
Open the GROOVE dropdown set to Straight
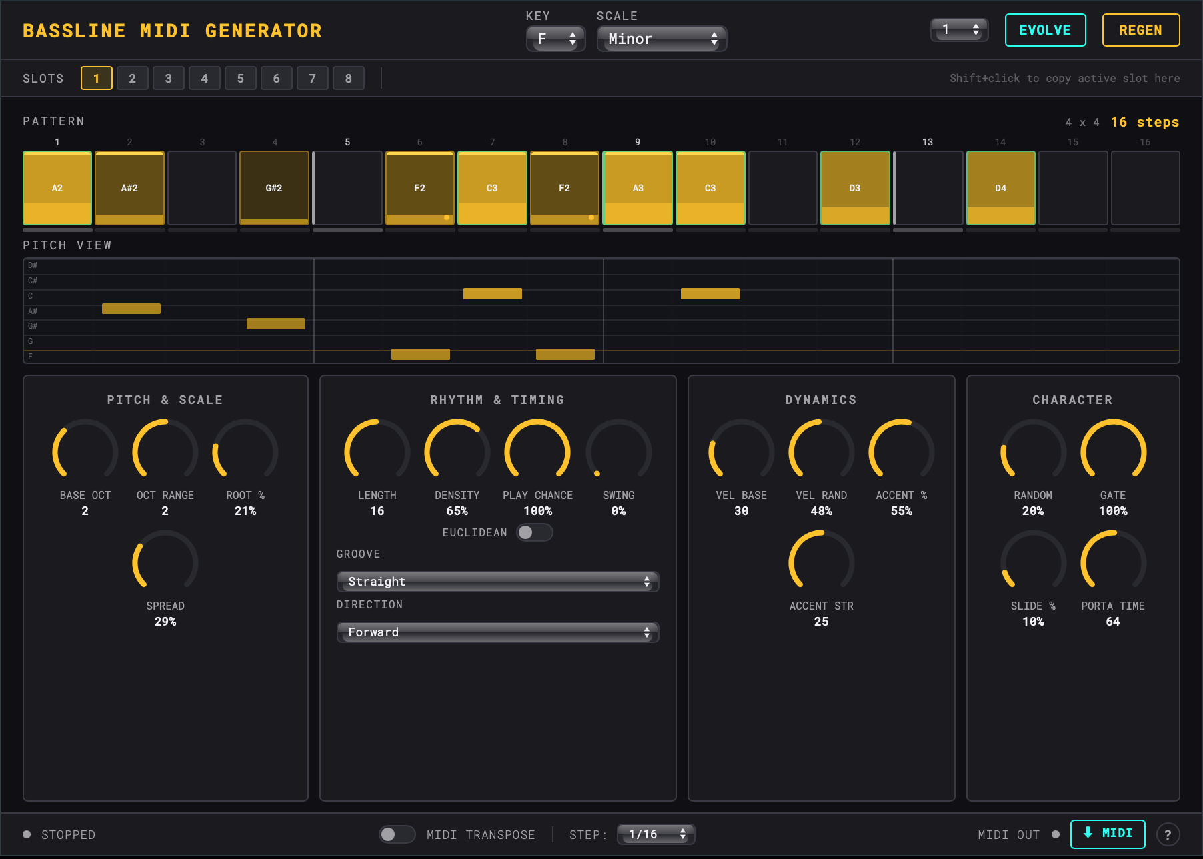click(x=497, y=581)
